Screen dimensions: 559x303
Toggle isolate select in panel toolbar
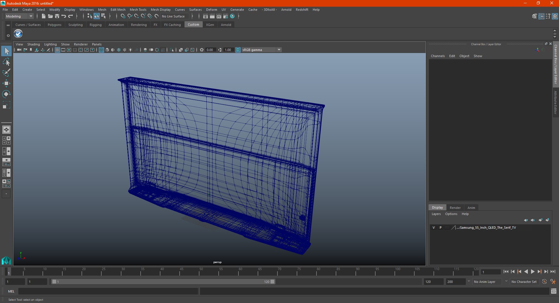pos(171,50)
